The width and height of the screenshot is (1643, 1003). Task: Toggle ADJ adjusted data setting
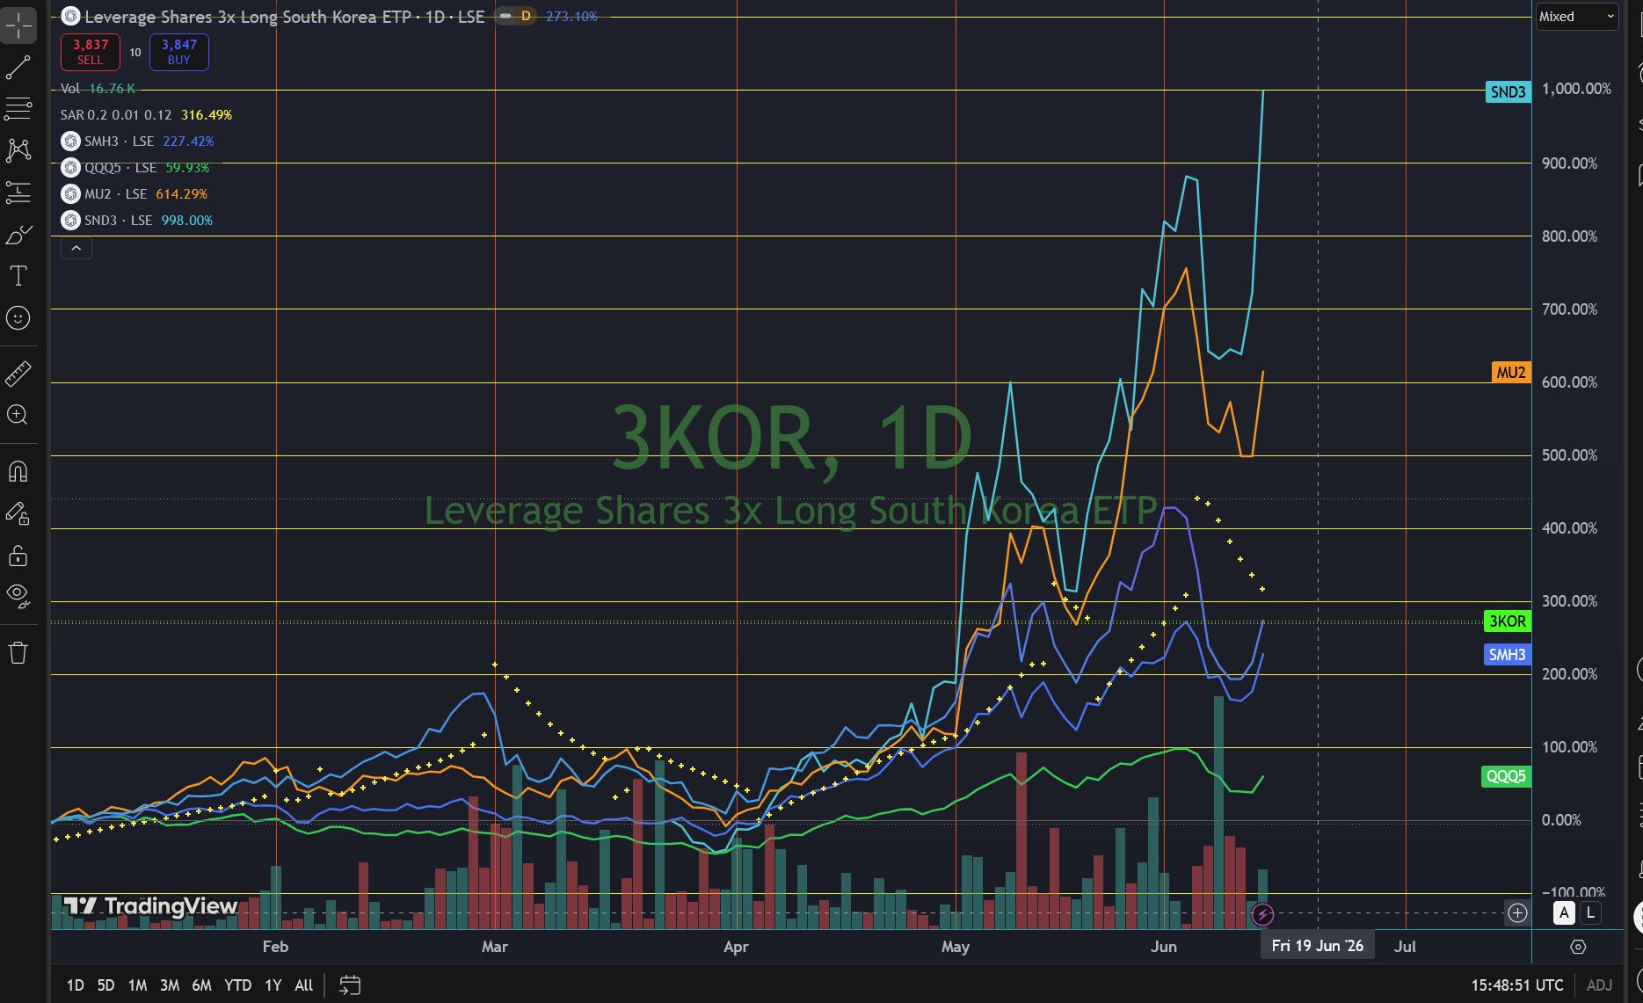click(1599, 985)
